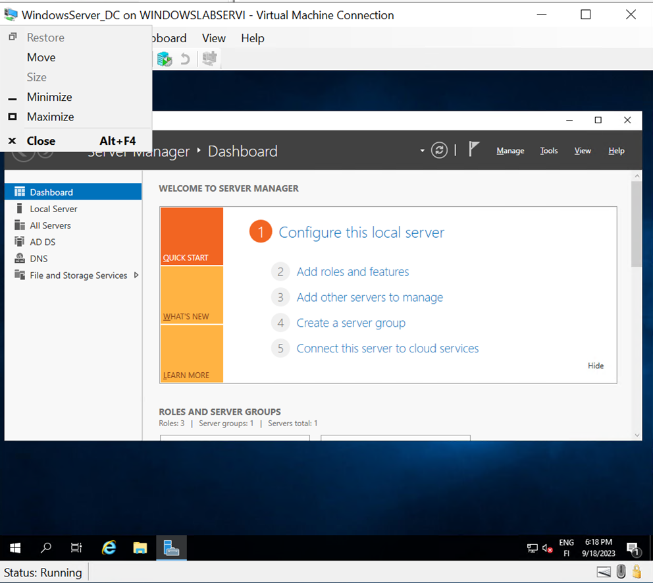
Task: Click the lock icon in the status bar
Action: click(636, 572)
